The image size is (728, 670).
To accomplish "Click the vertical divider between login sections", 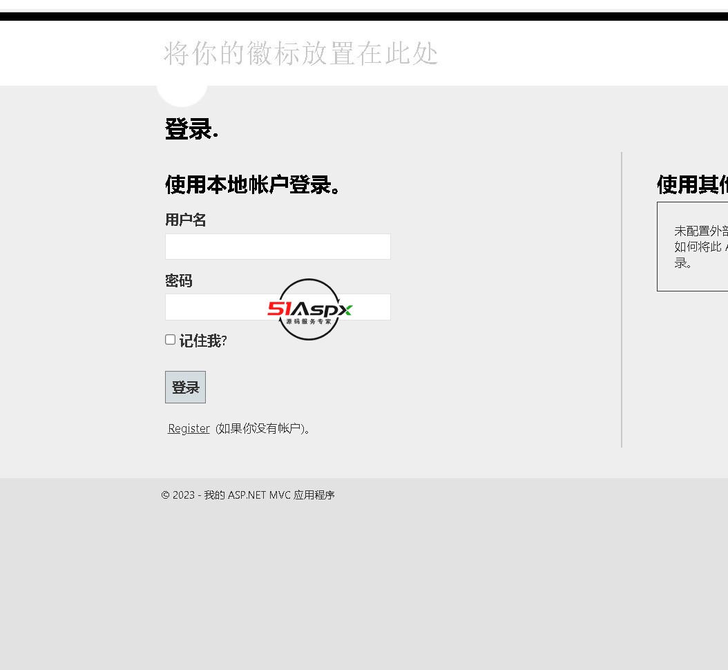I will [622, 300].
